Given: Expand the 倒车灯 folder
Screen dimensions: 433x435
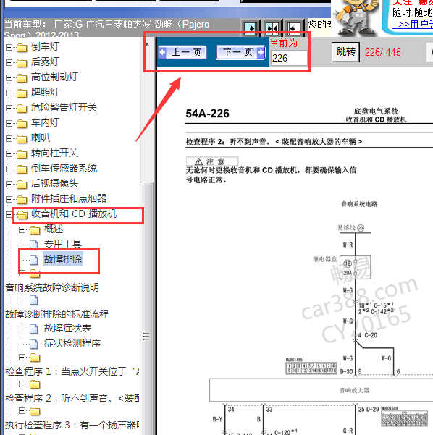Looking at the screenshot, I should click(x=9, y=48).
